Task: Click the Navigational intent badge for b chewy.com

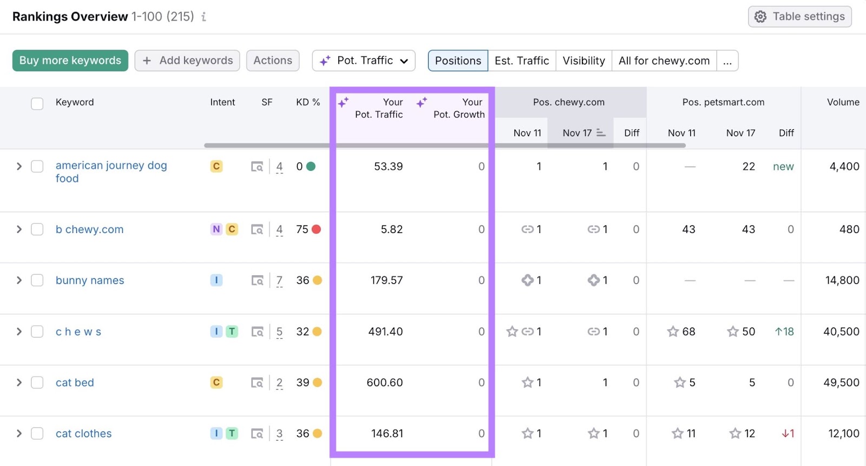Action: (x=216, y=229)
